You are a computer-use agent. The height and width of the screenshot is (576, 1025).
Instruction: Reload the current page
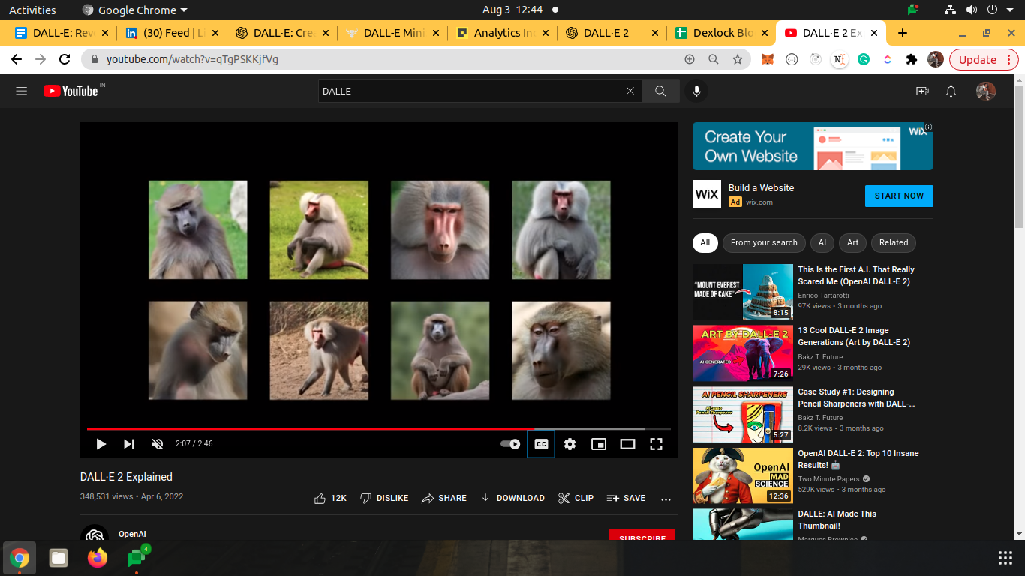65,59
